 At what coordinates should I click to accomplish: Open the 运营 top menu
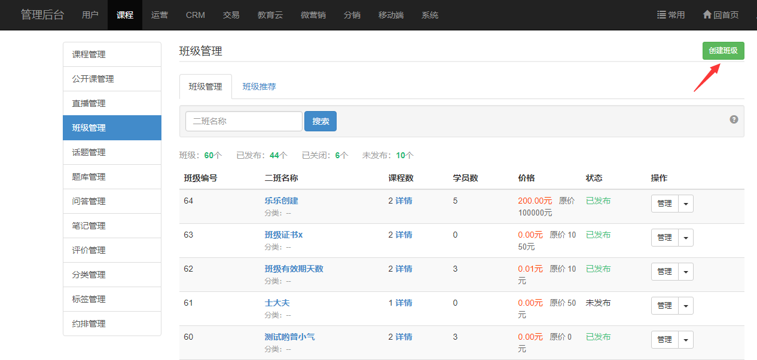(160, 15)
